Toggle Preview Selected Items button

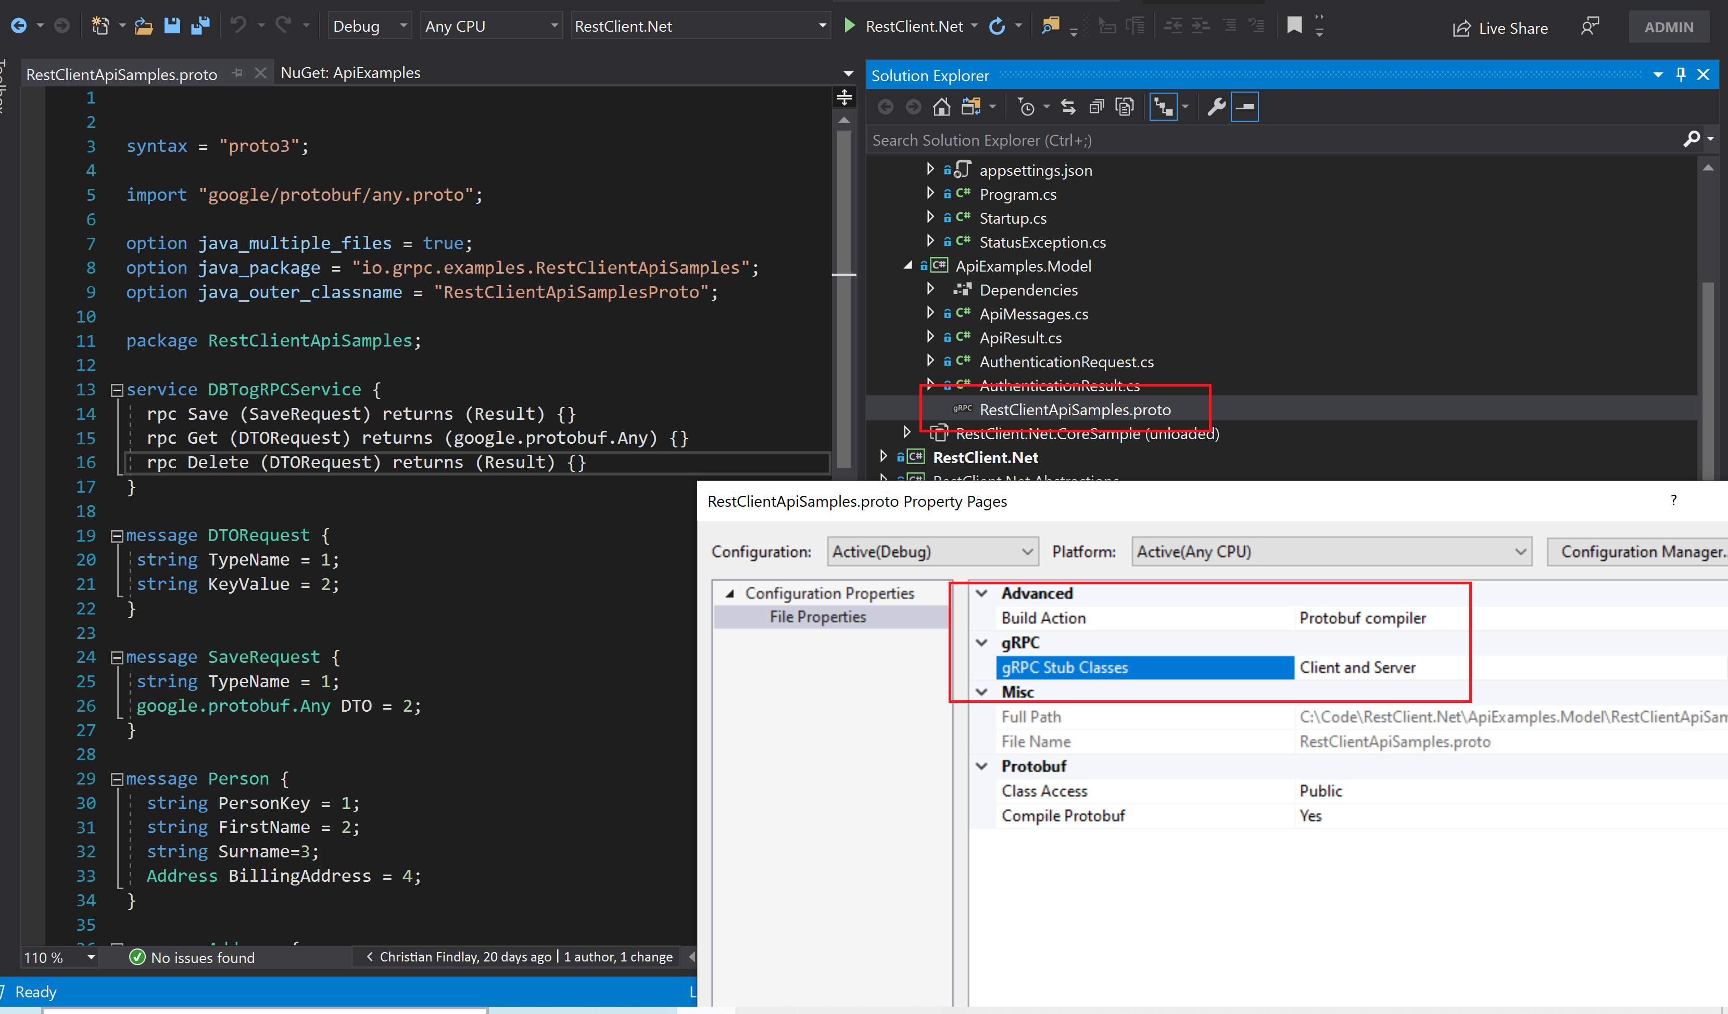pos(1244,107)
